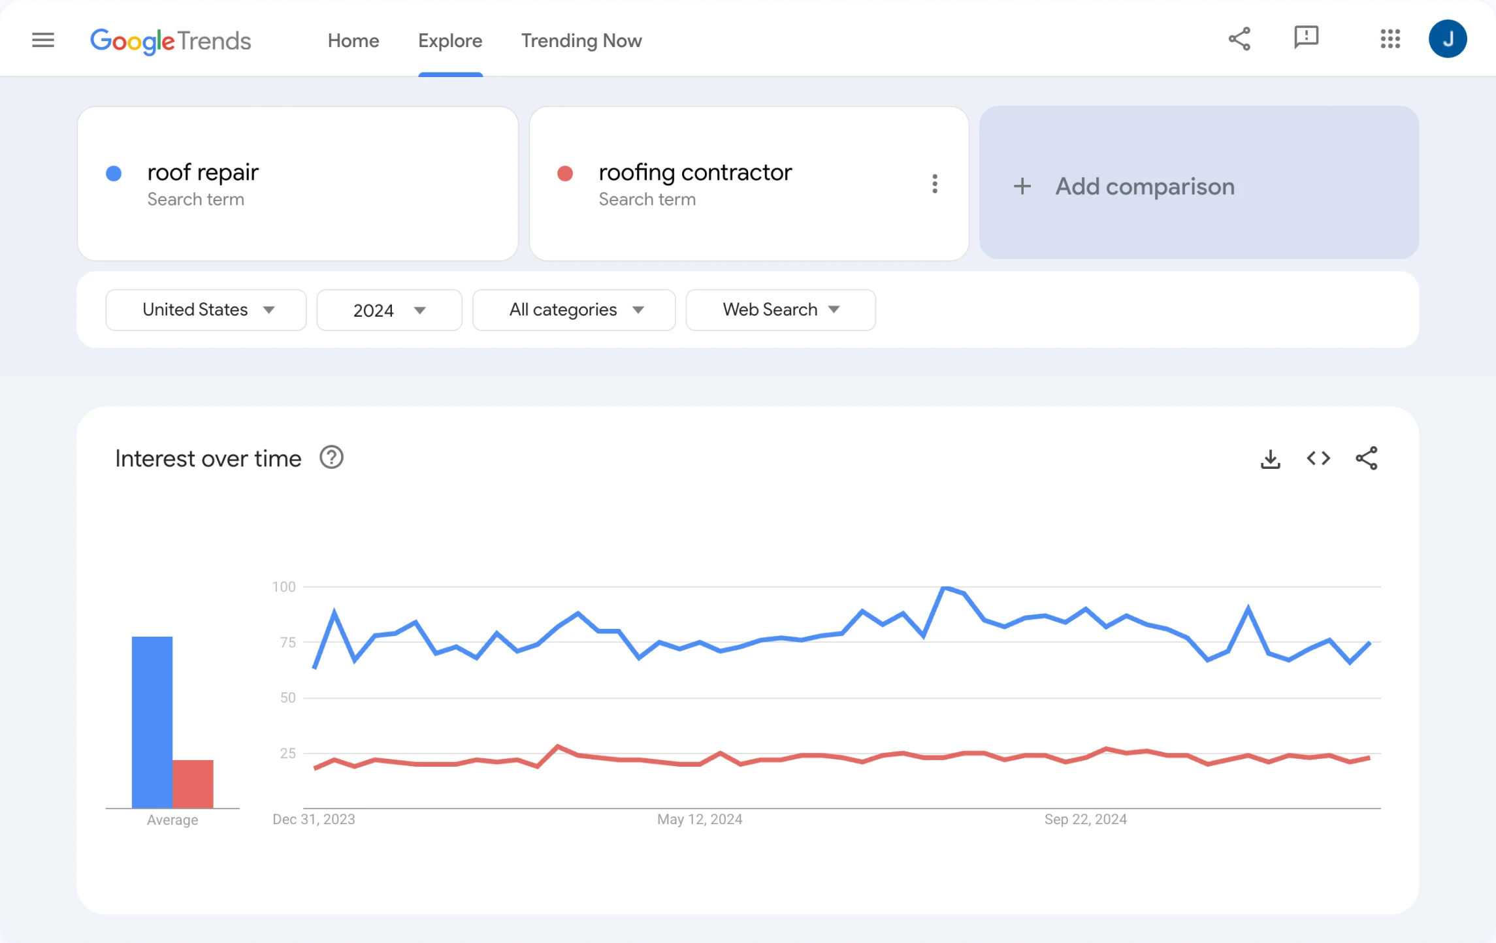Open the hamburger main menu
The height and width of the screenshot is (943, 1496).
pos(43,40)
